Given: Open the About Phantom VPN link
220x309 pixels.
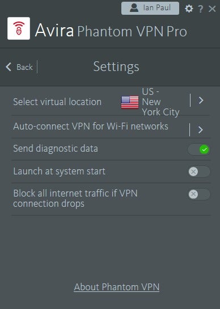Looking at the screenshot, I should coord(116,287).
